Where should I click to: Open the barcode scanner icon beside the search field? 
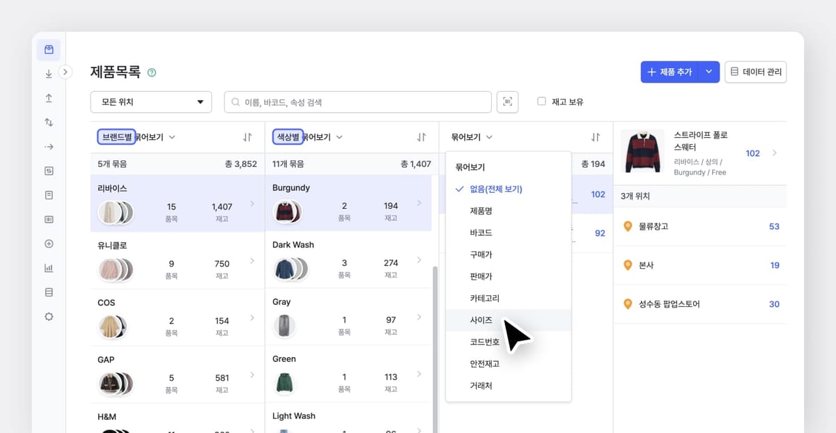click(x=507, y=102)
